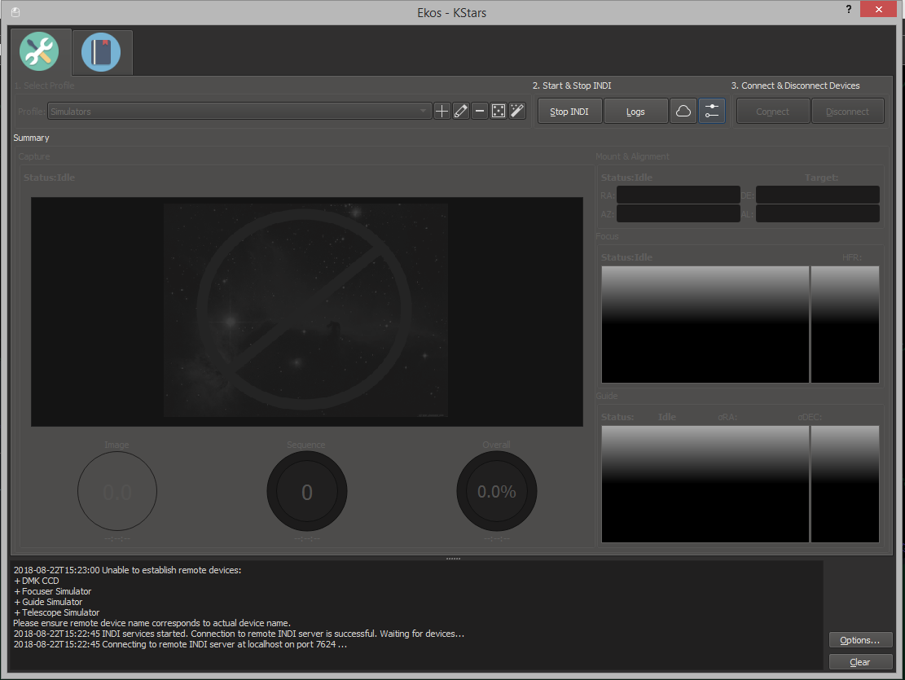This screenshot has width=905, height=680.
Task: Click the Stop INDI button
Action: pos(569,112)
